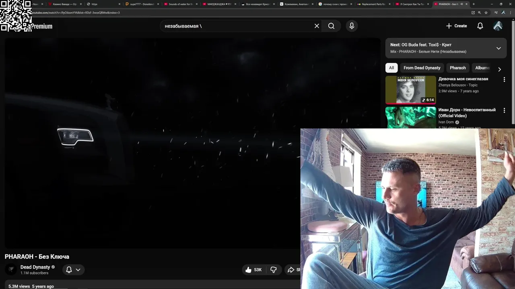Open options menu for Девочка моя синеглазая
The image size is (515, 289).
pos(504,79)
